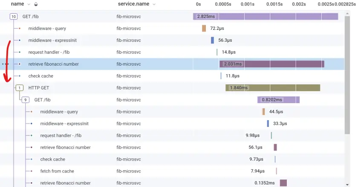Click the dot beside check cache under root
Image resolution: width=358 pixels, height=187 pixels.
(20, 76)
